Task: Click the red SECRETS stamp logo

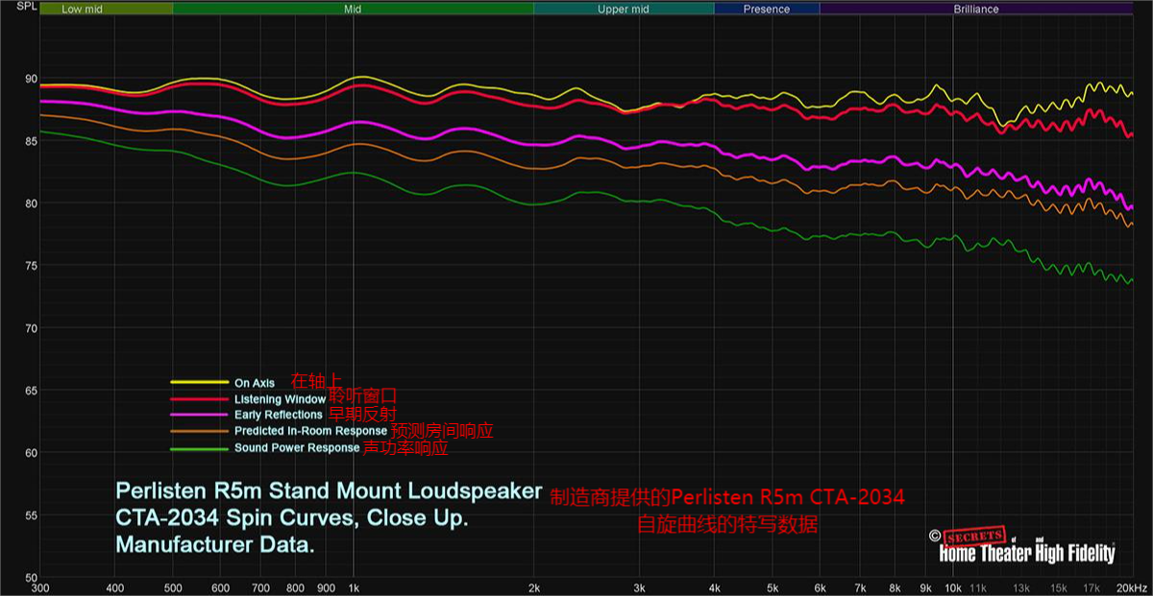Action: (x=974, y=536)
